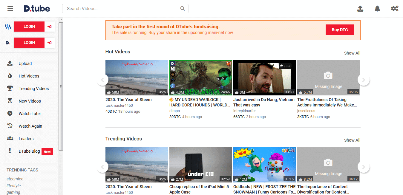Screen dimensions: 403x195
Task: Click camera icon on Fruitfulness missing image
Action: click(x=328, y=76)
